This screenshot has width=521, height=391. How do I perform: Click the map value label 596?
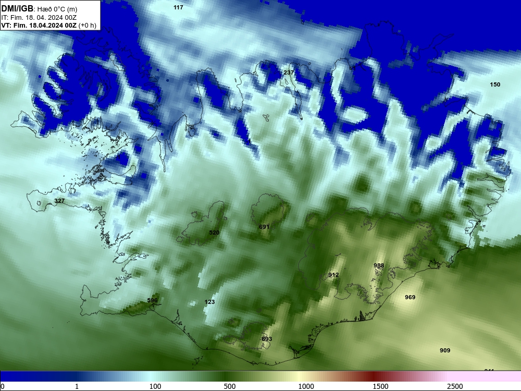point(152,300)
